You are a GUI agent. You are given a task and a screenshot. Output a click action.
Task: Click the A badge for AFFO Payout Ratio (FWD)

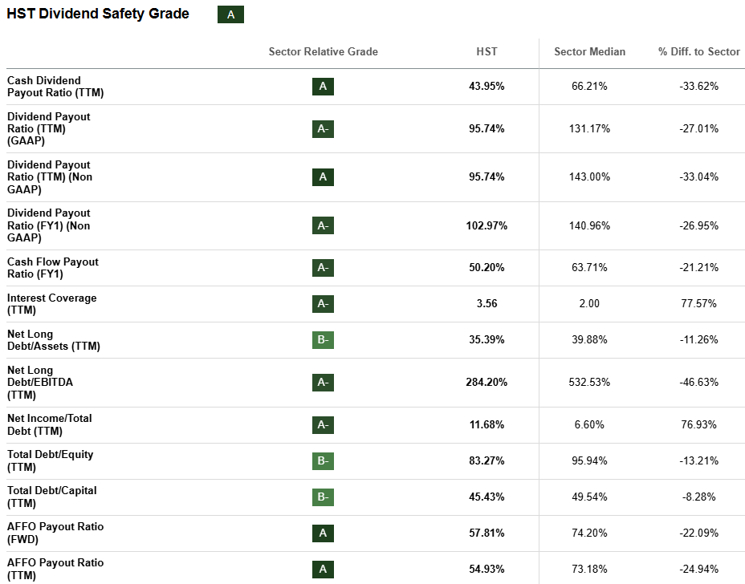tap(323, 533)
